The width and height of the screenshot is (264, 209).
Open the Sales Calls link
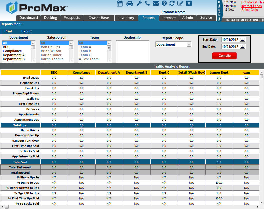[249, 10]
